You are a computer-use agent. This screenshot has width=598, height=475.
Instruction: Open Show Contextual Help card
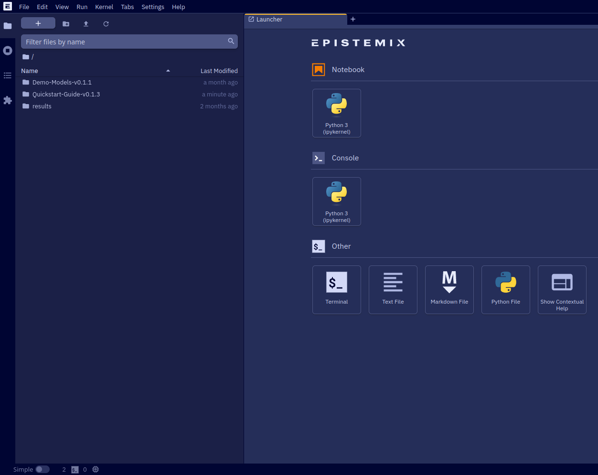[562, 290]
